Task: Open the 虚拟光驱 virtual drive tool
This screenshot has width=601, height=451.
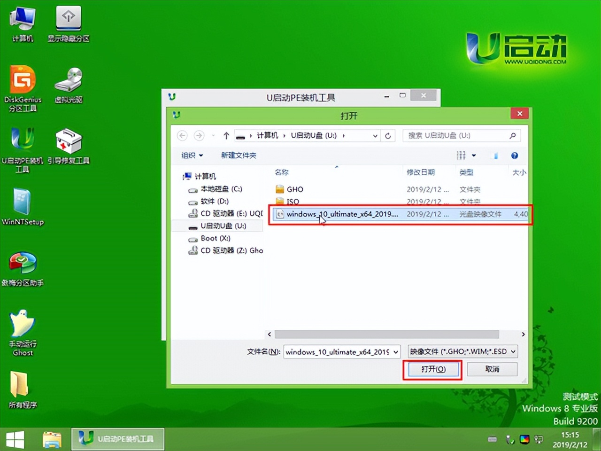Action: (69, 80)
